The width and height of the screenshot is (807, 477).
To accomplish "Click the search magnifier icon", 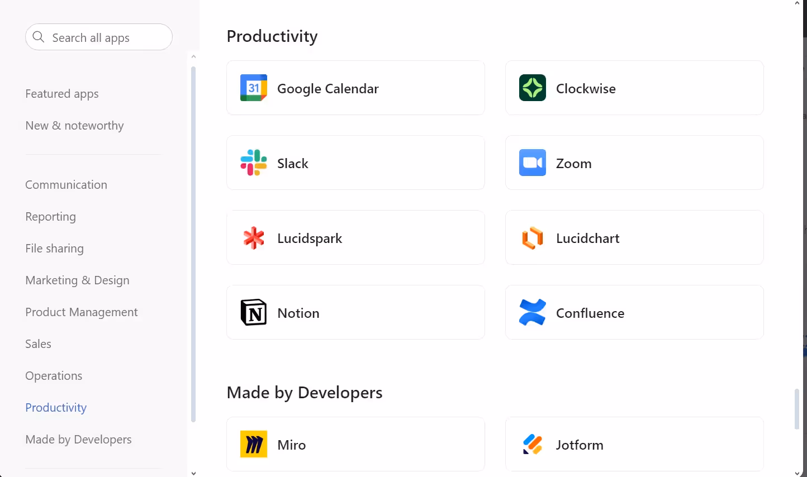I will (38, 37).
